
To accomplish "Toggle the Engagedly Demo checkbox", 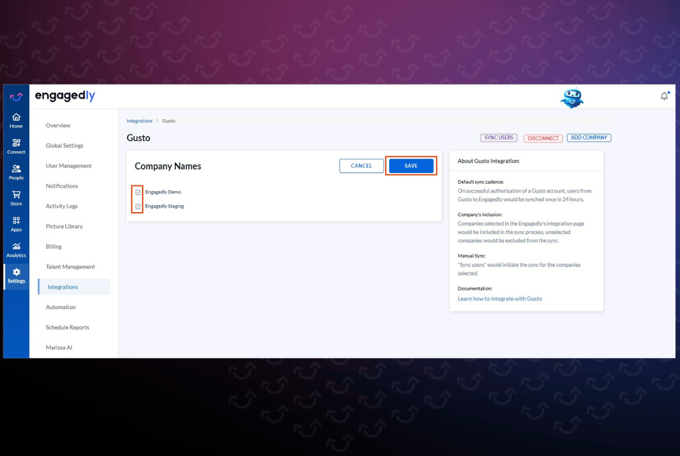I will 138,192.
